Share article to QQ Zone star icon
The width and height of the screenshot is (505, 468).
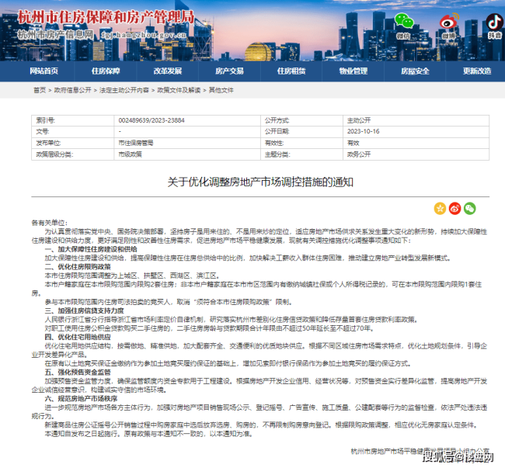tap(441, 208)
